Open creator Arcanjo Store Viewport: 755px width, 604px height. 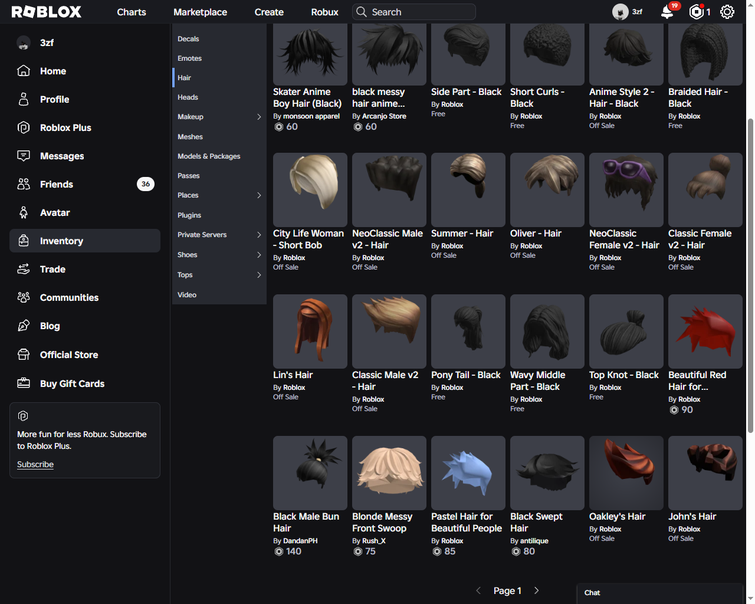[384, 116]
